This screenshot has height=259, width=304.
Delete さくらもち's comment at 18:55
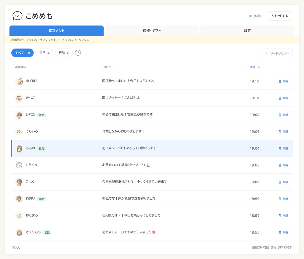(x=284, y=233)
